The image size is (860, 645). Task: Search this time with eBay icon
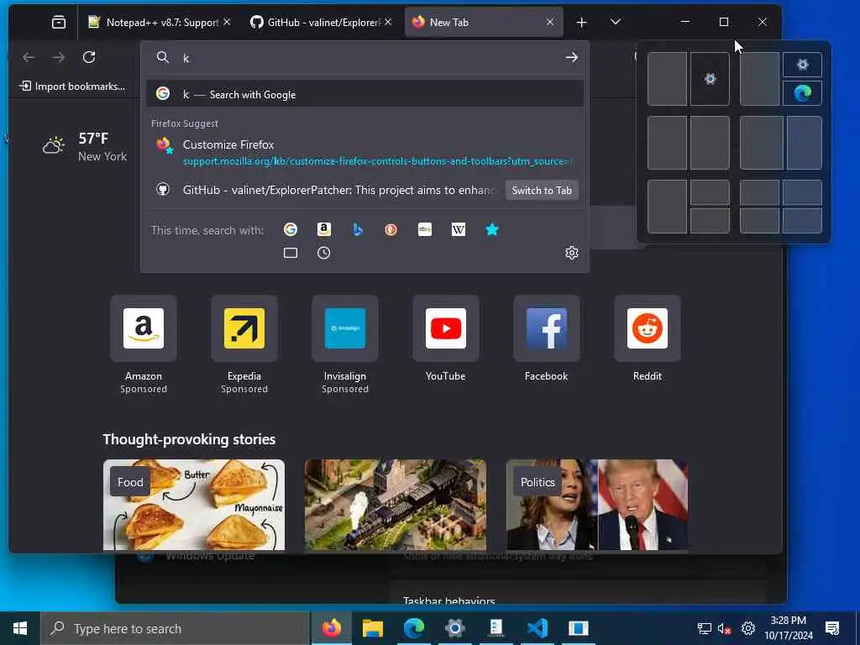424,229
